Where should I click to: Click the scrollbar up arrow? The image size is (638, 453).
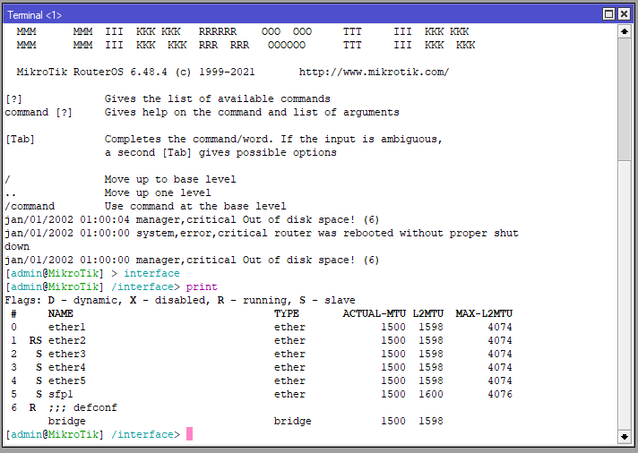click(x=625, y=31)
